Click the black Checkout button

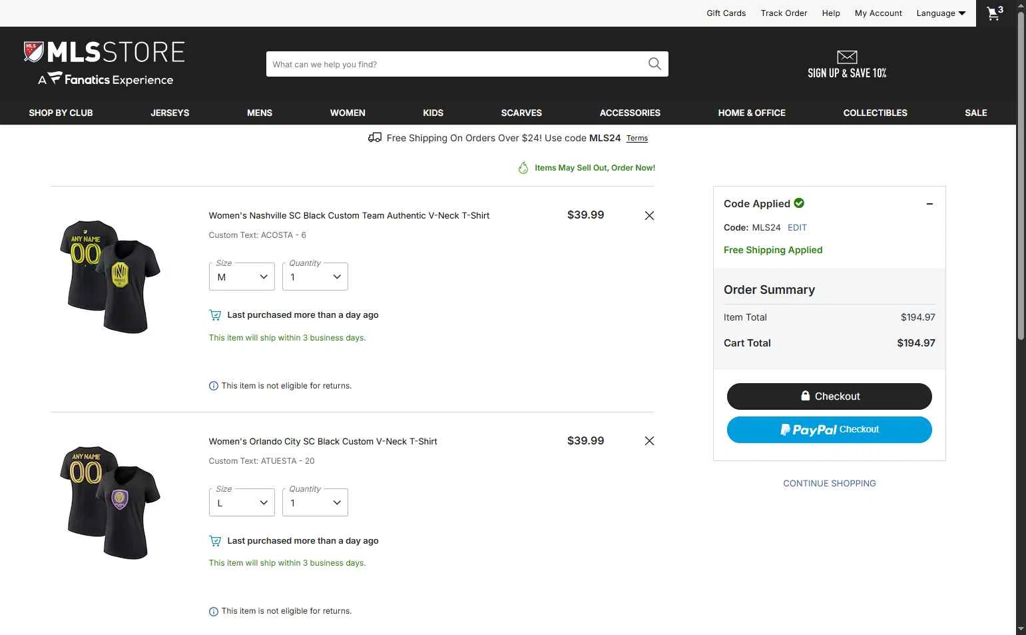[829, 396]
